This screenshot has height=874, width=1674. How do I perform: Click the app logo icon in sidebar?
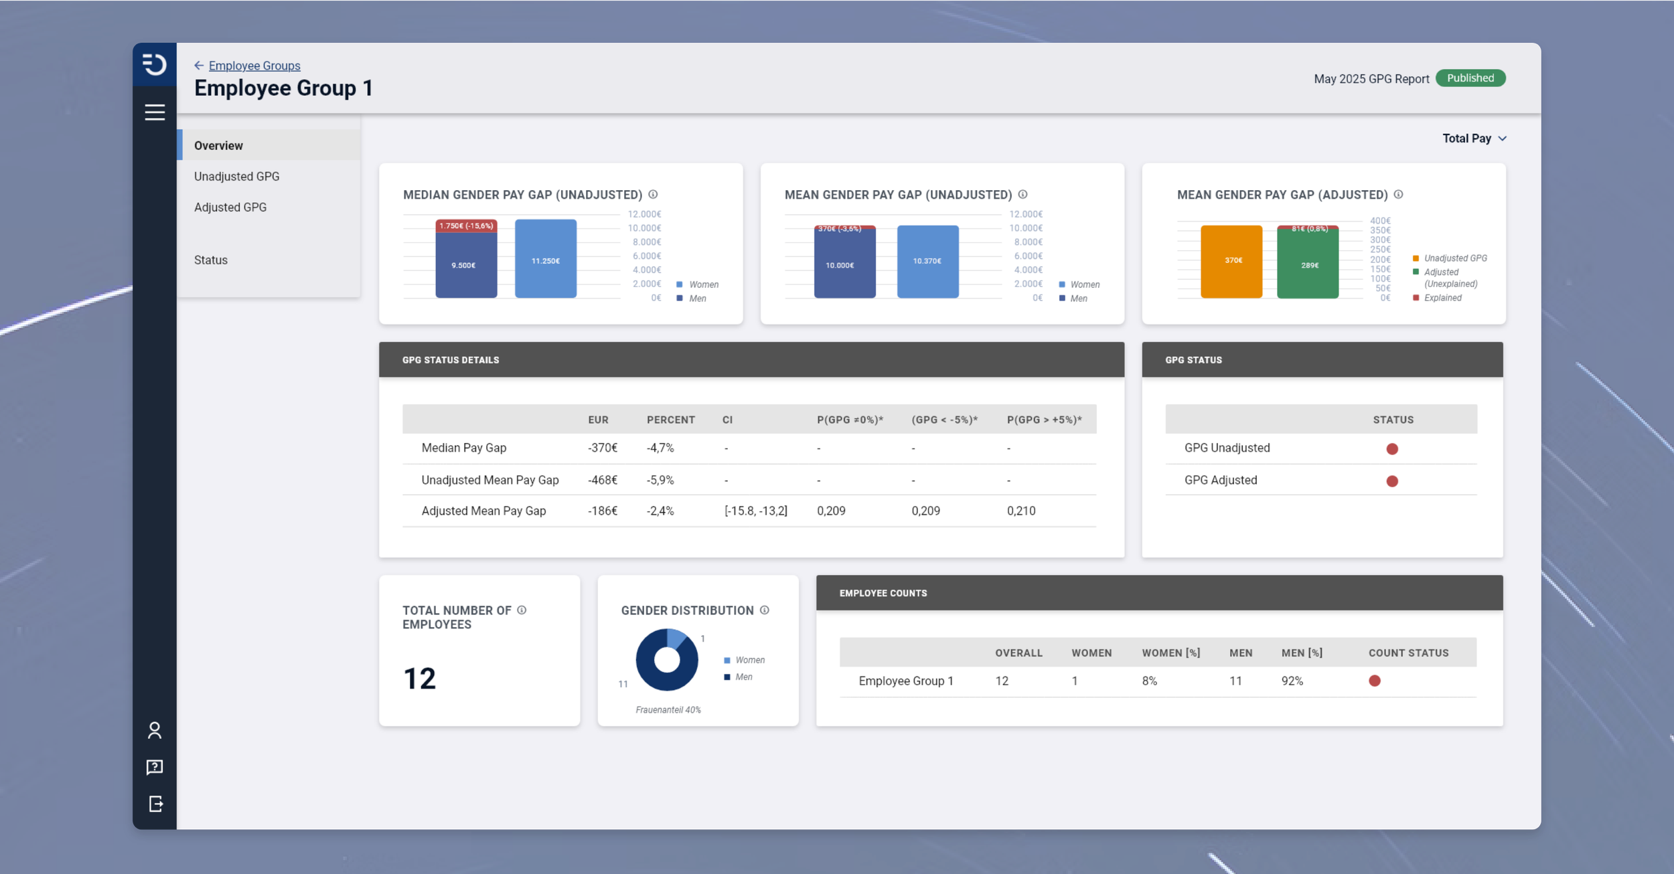[x=155, y=64]
